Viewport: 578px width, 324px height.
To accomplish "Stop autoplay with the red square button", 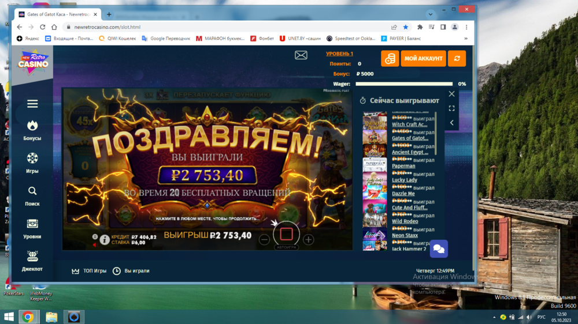I will 286,234.
